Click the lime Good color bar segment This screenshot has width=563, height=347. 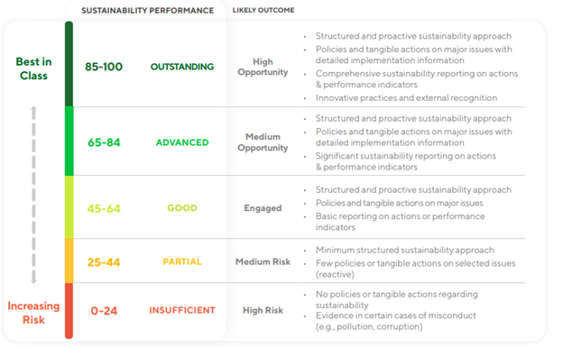[x=69, y=207]
